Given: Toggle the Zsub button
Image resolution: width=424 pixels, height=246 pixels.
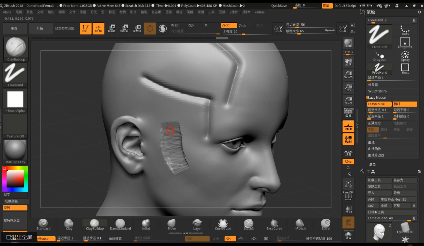Looking at the screenshot, I should pos(246,25).
